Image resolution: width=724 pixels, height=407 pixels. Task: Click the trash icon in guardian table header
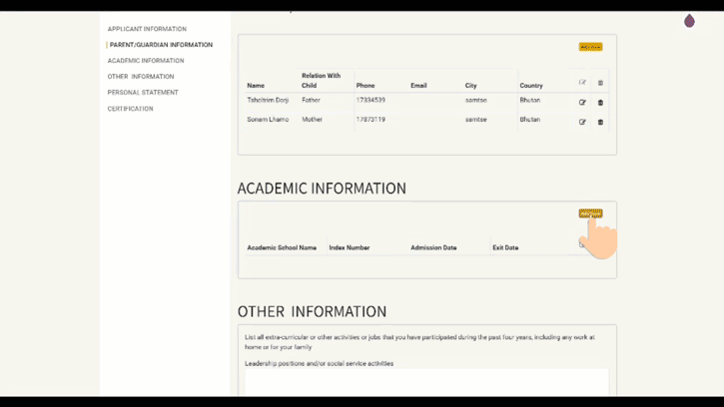point(600,83)
